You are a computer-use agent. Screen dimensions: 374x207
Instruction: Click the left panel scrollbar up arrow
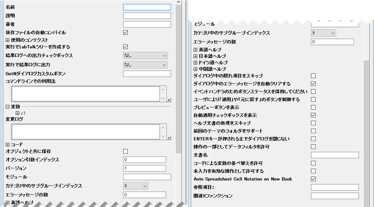point(179,2)
